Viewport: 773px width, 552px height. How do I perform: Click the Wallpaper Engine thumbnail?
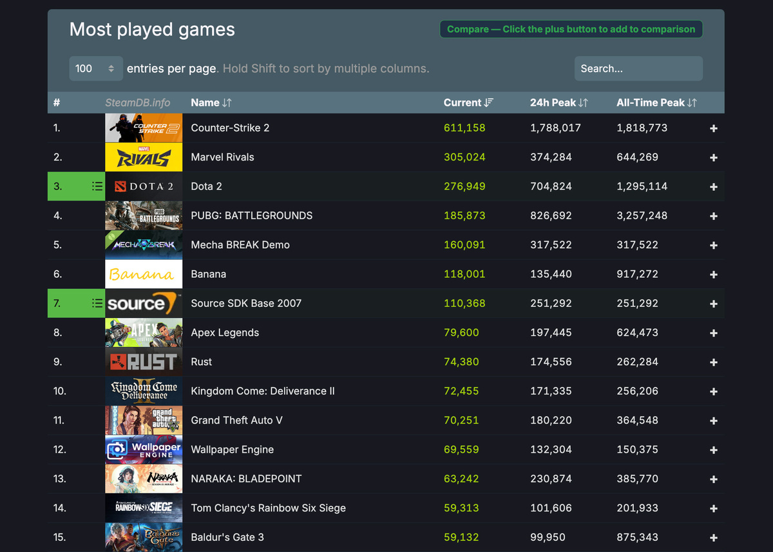(x=144, y=449)
